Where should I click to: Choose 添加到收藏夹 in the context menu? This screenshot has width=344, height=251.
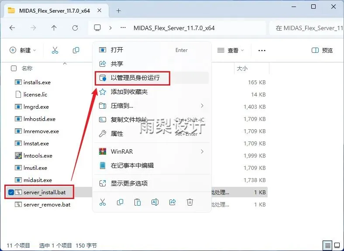(152, 92)
